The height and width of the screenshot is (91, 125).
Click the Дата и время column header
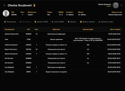point(115,29)
